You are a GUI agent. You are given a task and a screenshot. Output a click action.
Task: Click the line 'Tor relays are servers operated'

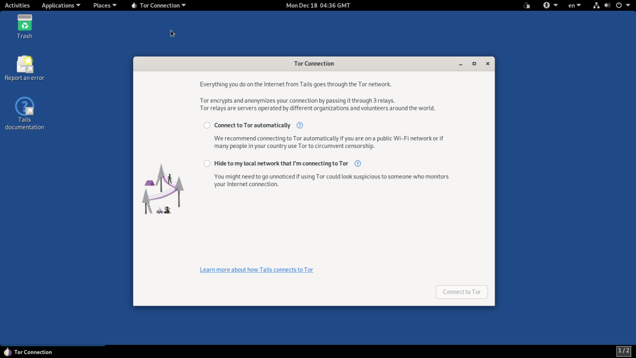tap(317, 108)
